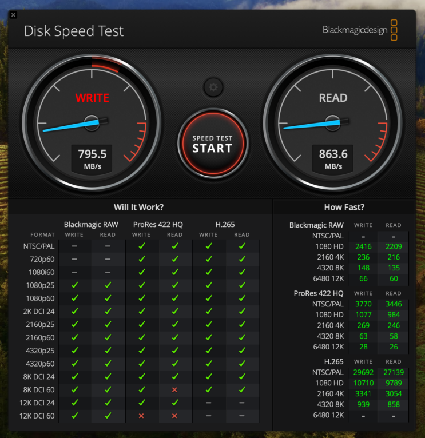Viewport: 425px width, 438px height.
Task: Click 12K DCI 60 Blackmagic RAW write checkmark
Action: click(74, 416)
